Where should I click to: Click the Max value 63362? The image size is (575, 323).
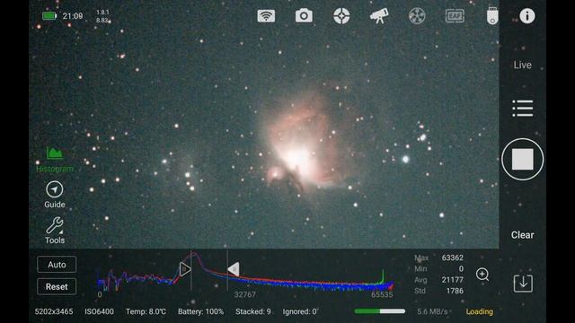452,258
